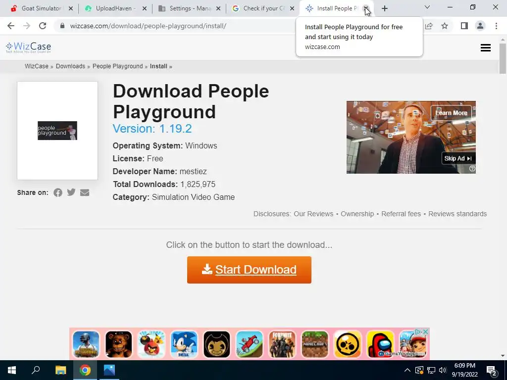Open the Windows Start menu
This screenshot has width=507, height=380.
pos(12,370)
